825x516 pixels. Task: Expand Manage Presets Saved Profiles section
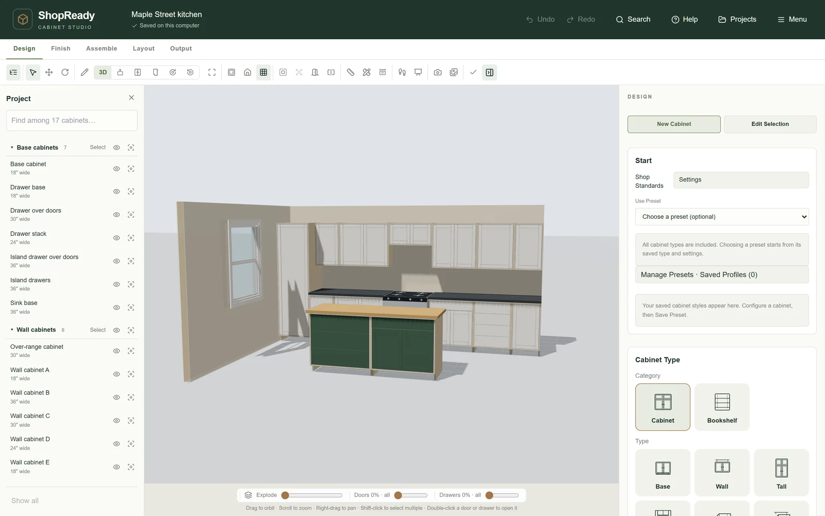tap(722, 275)
